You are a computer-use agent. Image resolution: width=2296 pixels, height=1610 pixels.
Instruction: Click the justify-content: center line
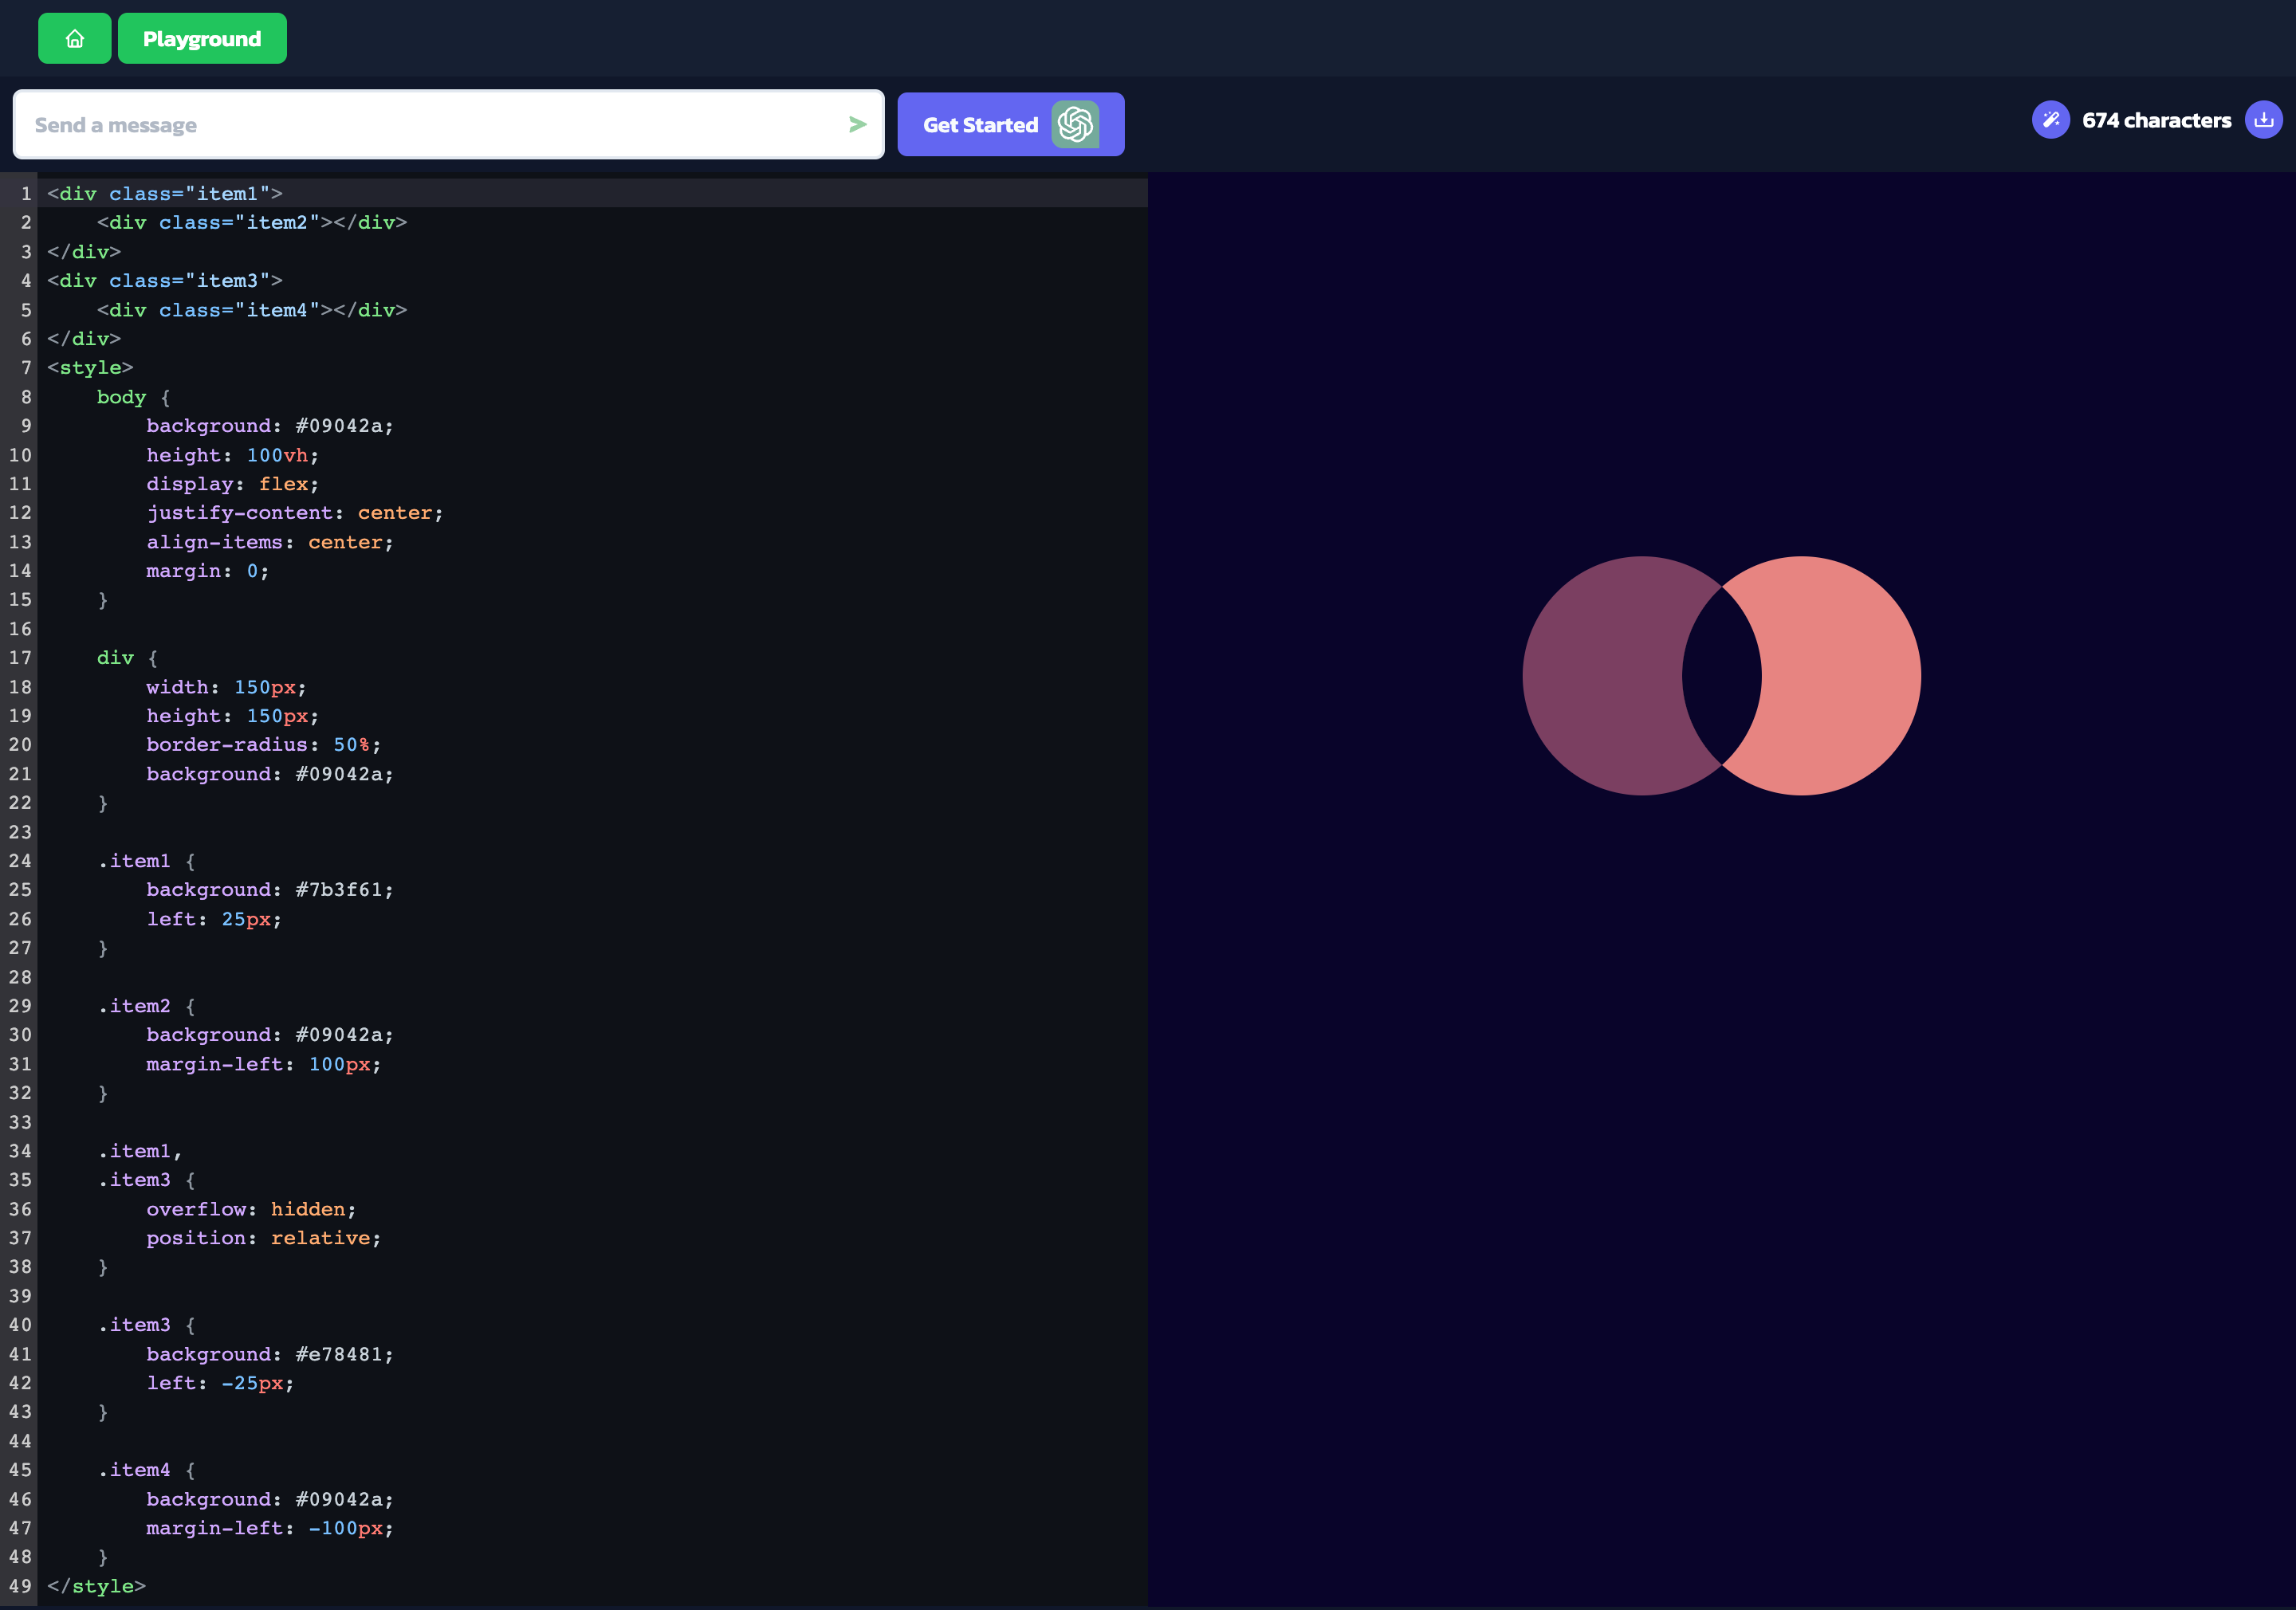coord(295,513)
